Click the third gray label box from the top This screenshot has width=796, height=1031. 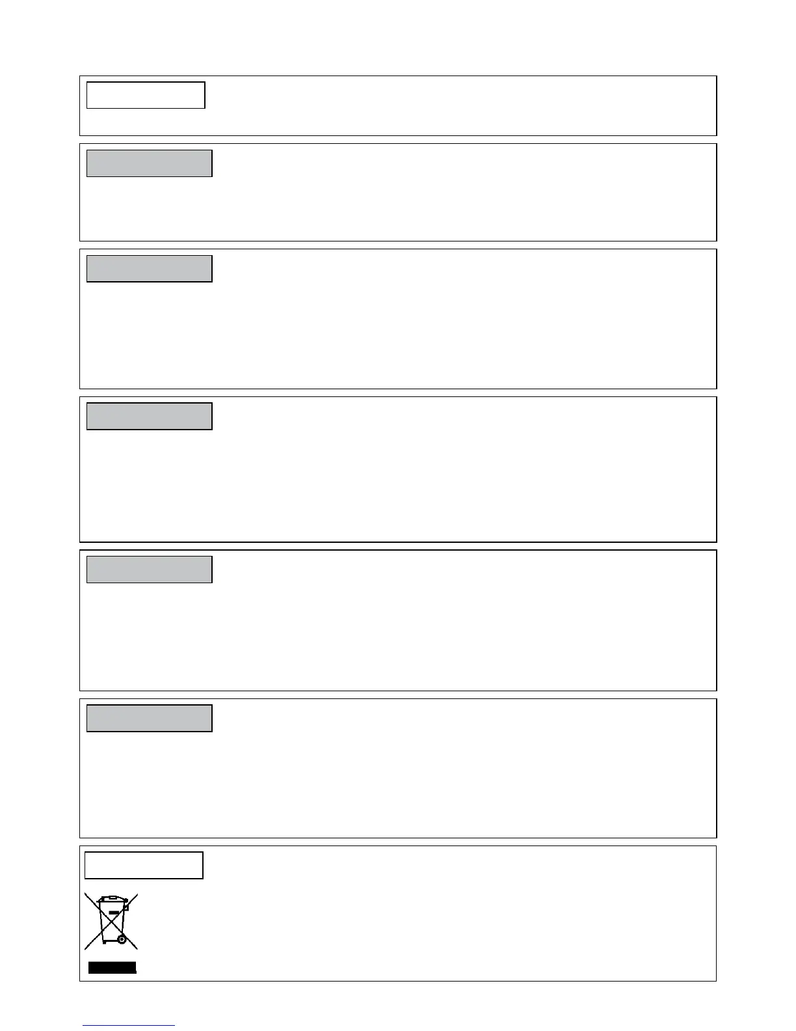tap(150, 417)
